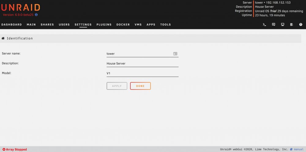Open the Plugins tab
The width and height of the screenshot is (306, 152).
pos(104,24)
